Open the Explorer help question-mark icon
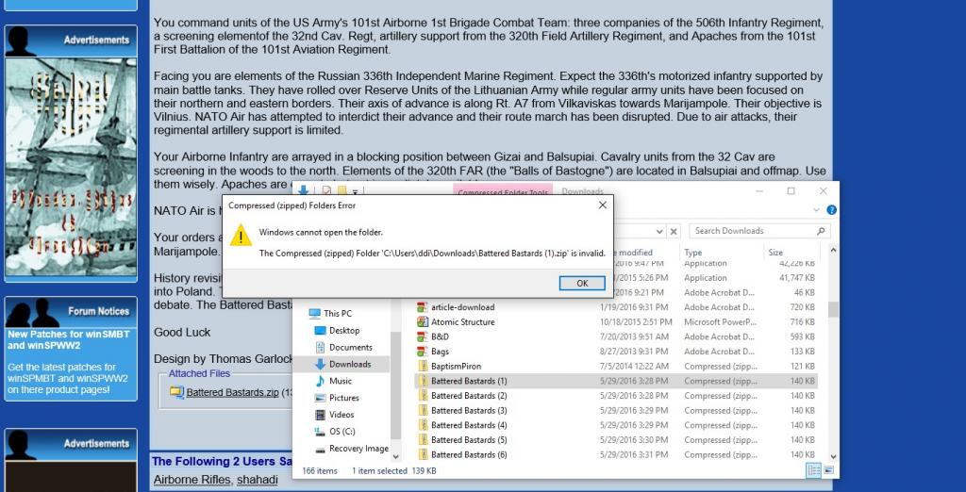 (x=830, y=210)
